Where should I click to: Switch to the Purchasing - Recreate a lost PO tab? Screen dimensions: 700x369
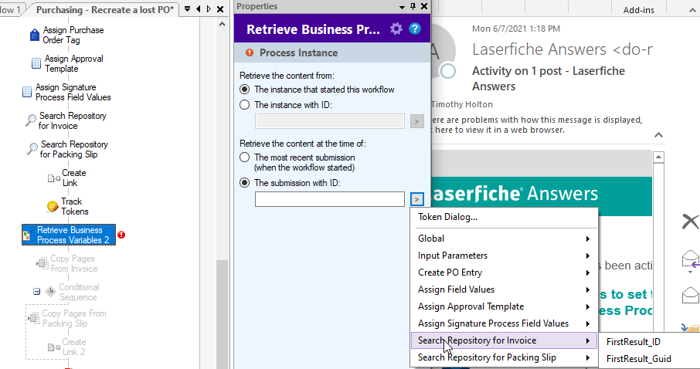click(105, 9)
